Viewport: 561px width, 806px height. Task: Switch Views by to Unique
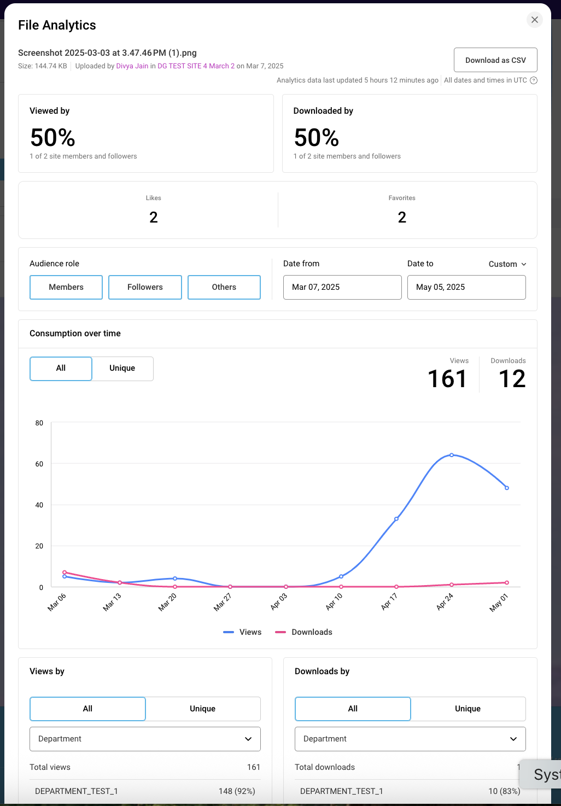pos(202,709)
